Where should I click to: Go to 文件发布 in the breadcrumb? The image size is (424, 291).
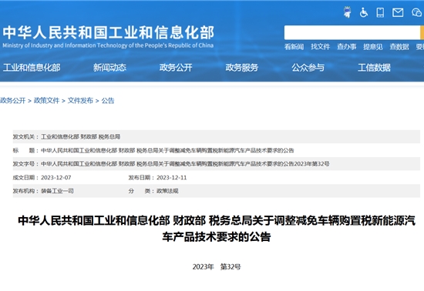(80, 101)
